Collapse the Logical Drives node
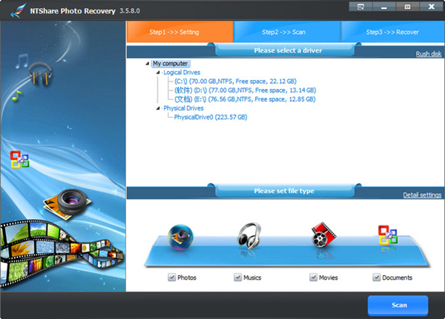The height and width of the screenshot is (319, 445). 158,73
